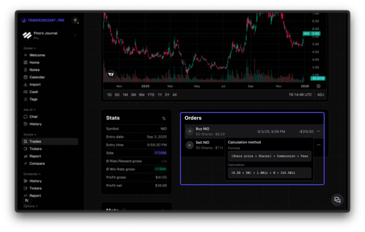Click the user avatar in sidebar header

pos(75,21)
